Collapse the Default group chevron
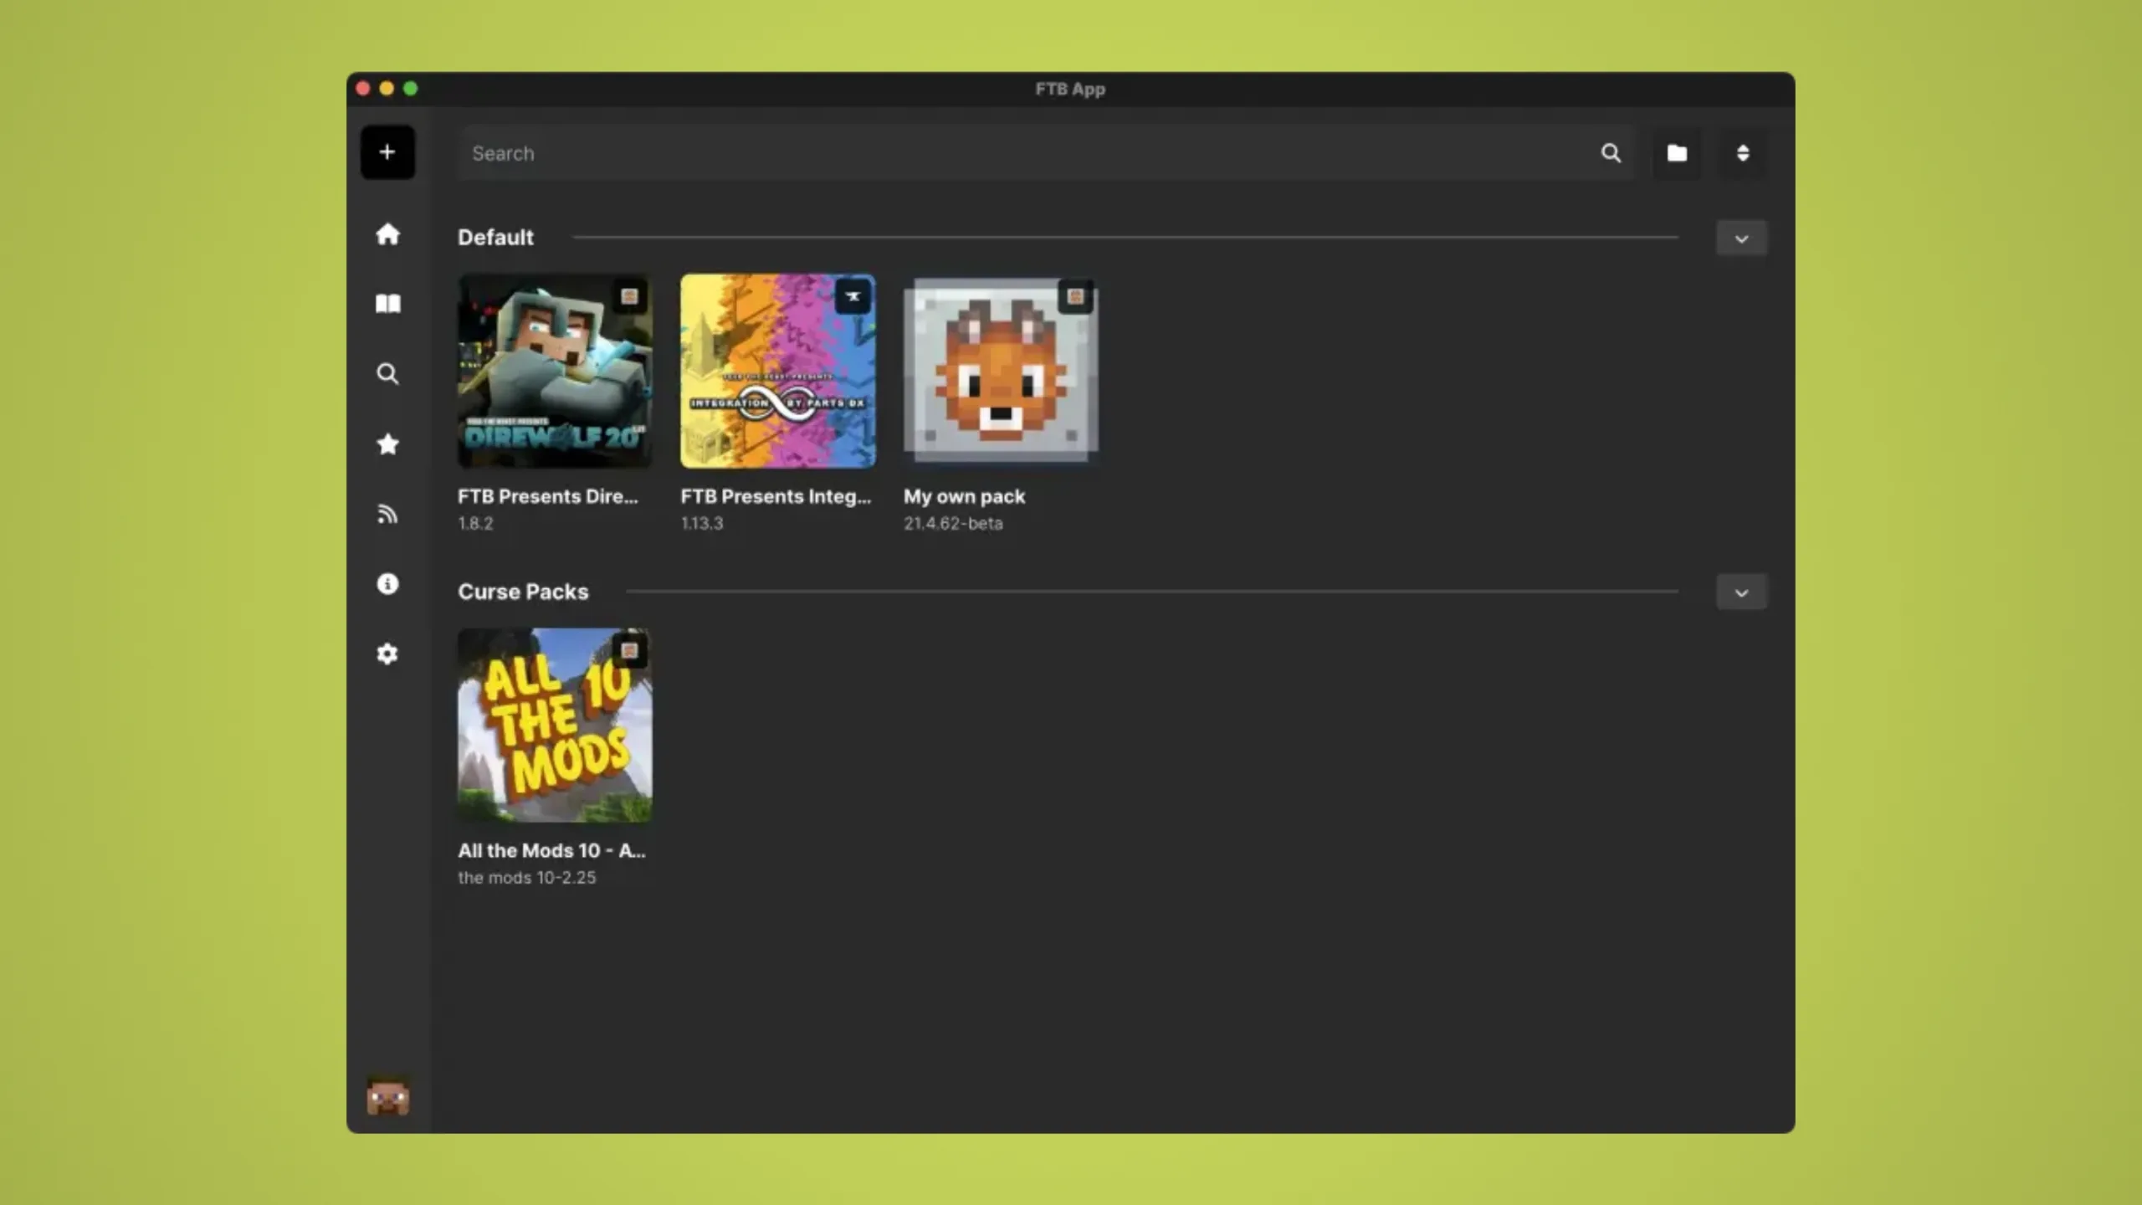 [x=1741, y=238]
